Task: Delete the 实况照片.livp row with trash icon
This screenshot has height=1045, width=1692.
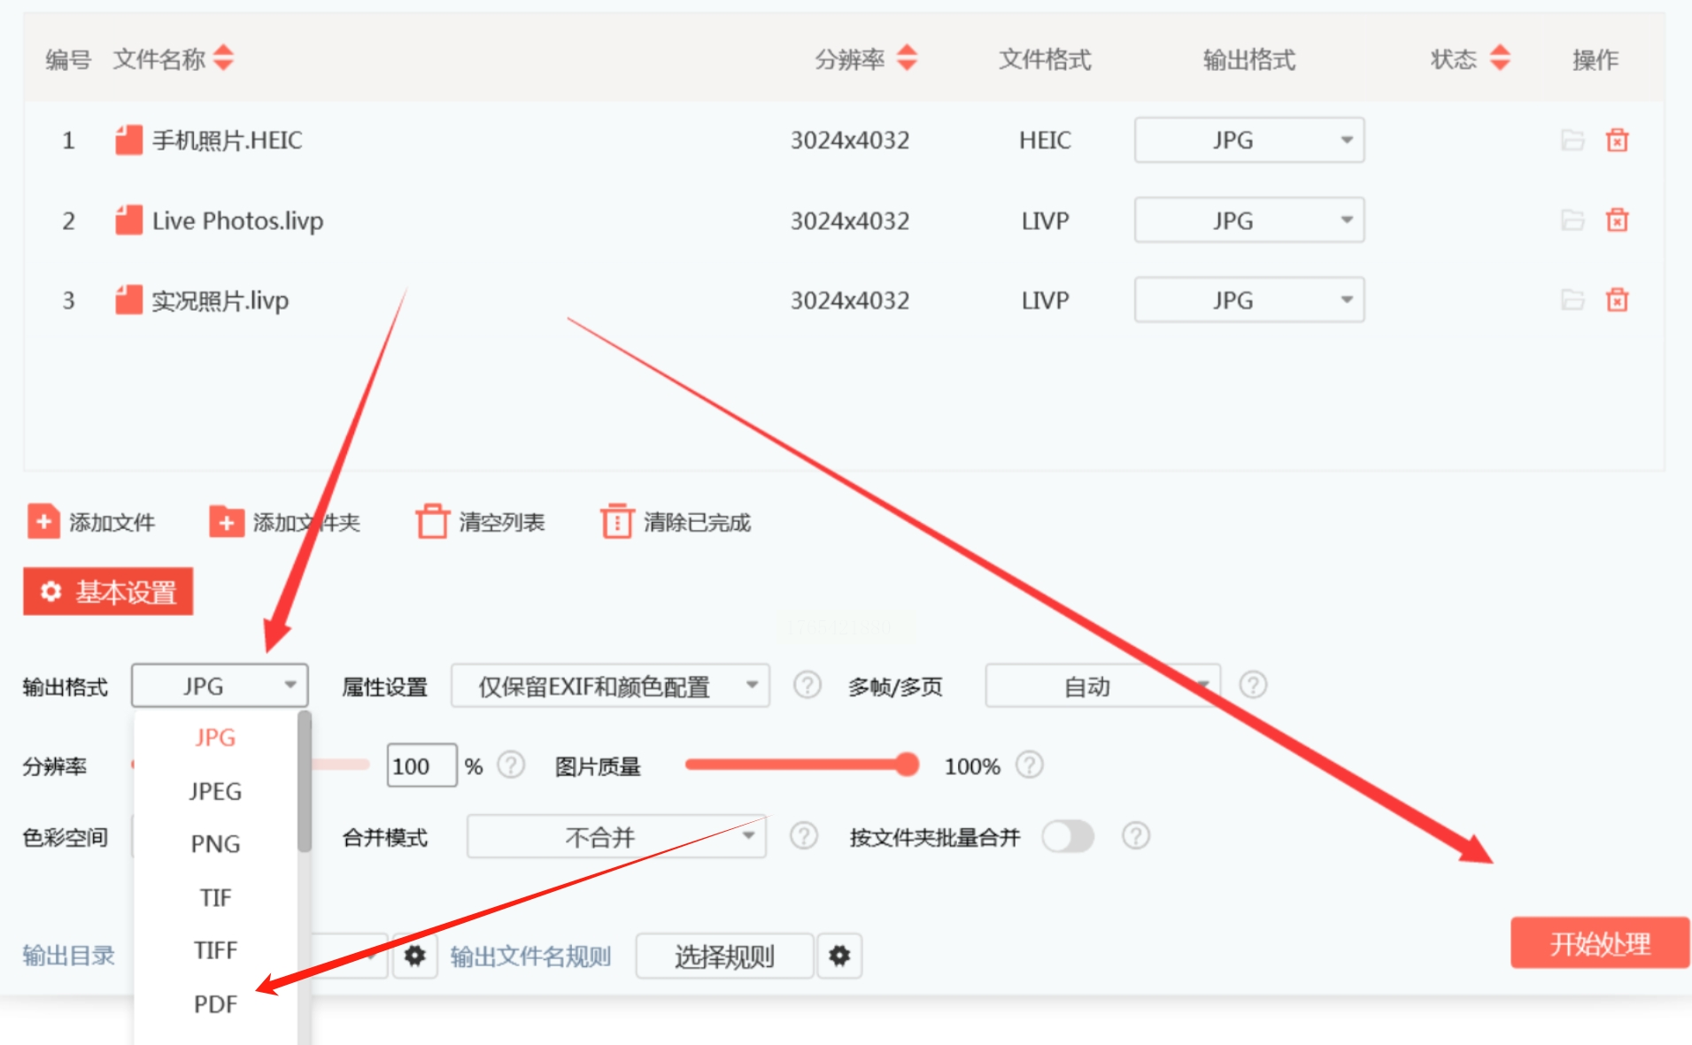Action: [x=1617, y=300]
